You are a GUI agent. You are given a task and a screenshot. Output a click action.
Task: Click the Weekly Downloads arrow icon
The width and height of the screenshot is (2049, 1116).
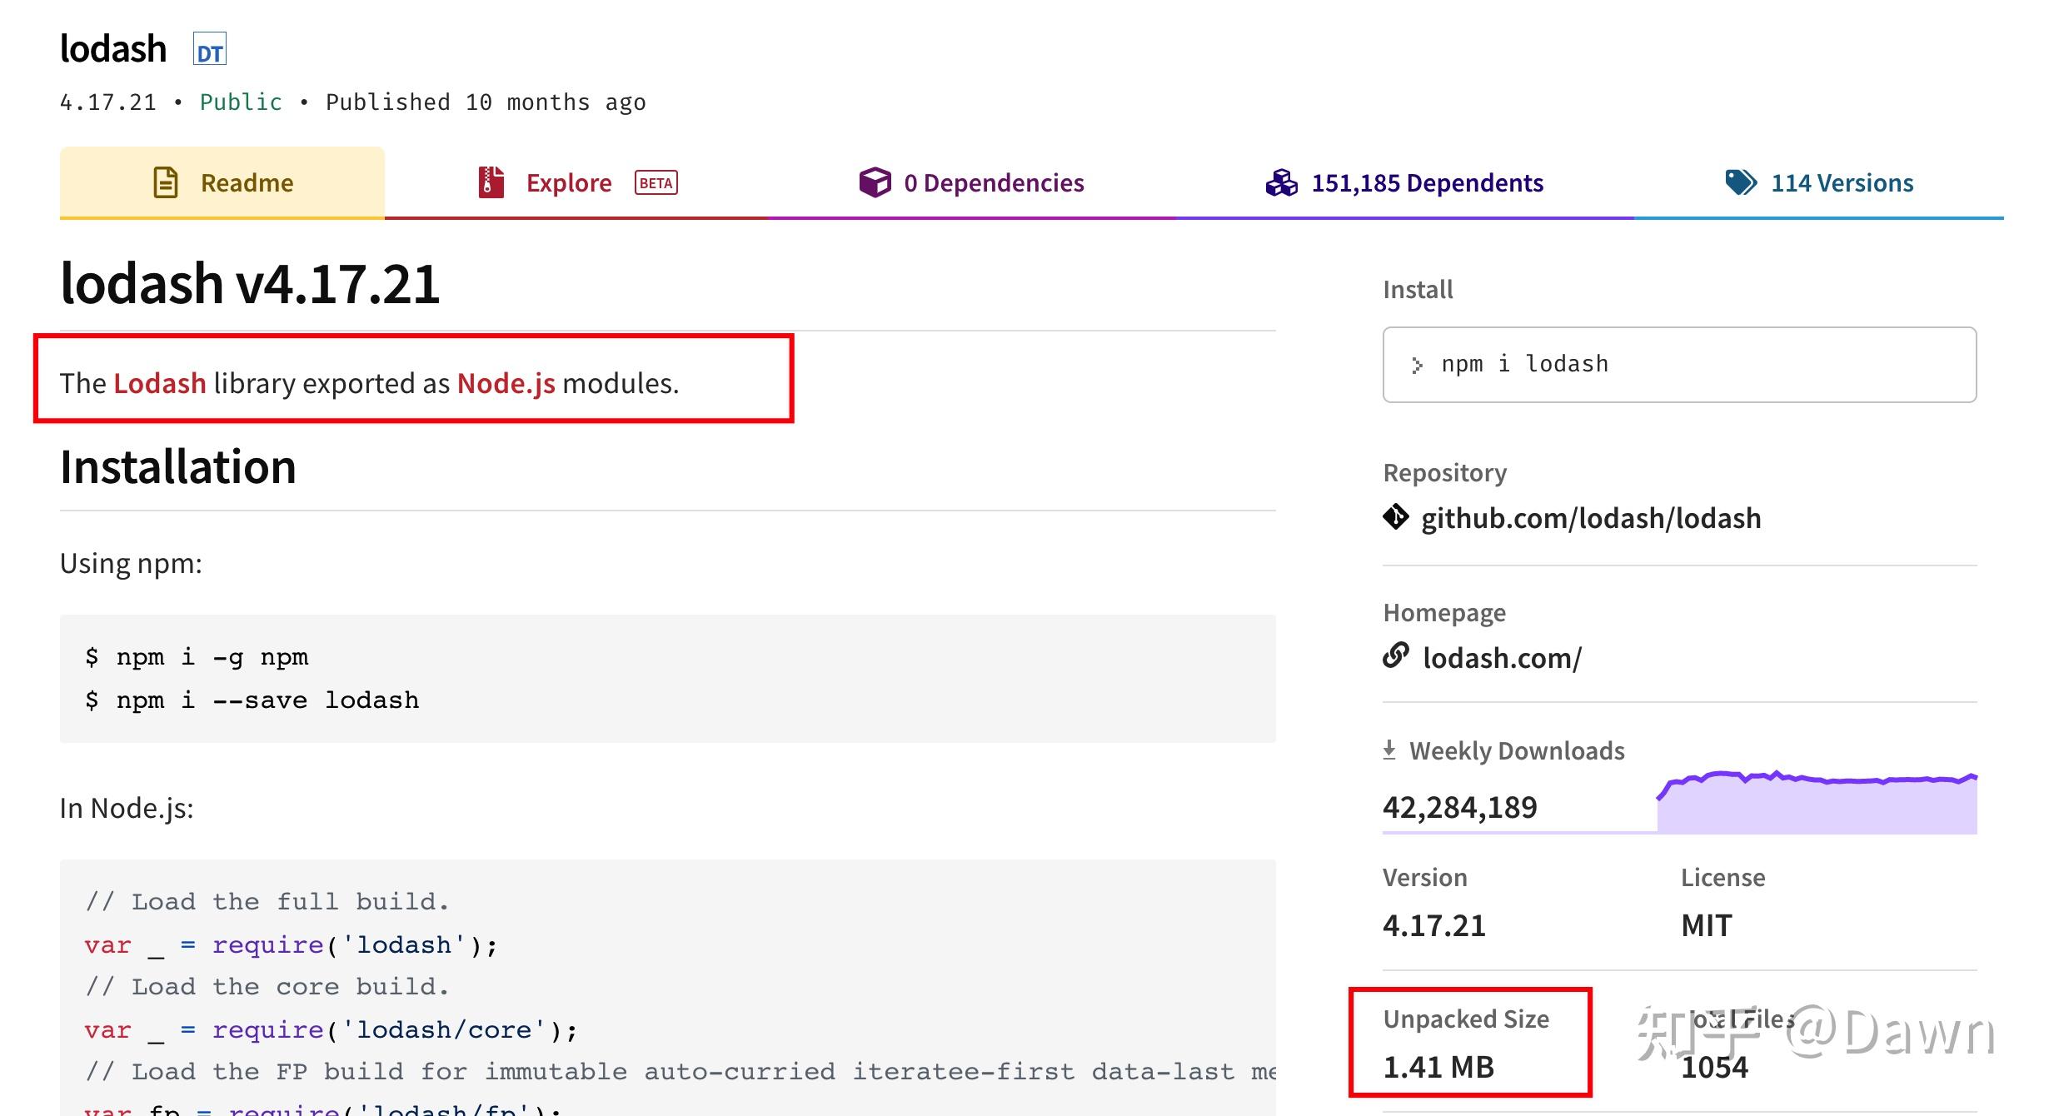click(1389, 750)
